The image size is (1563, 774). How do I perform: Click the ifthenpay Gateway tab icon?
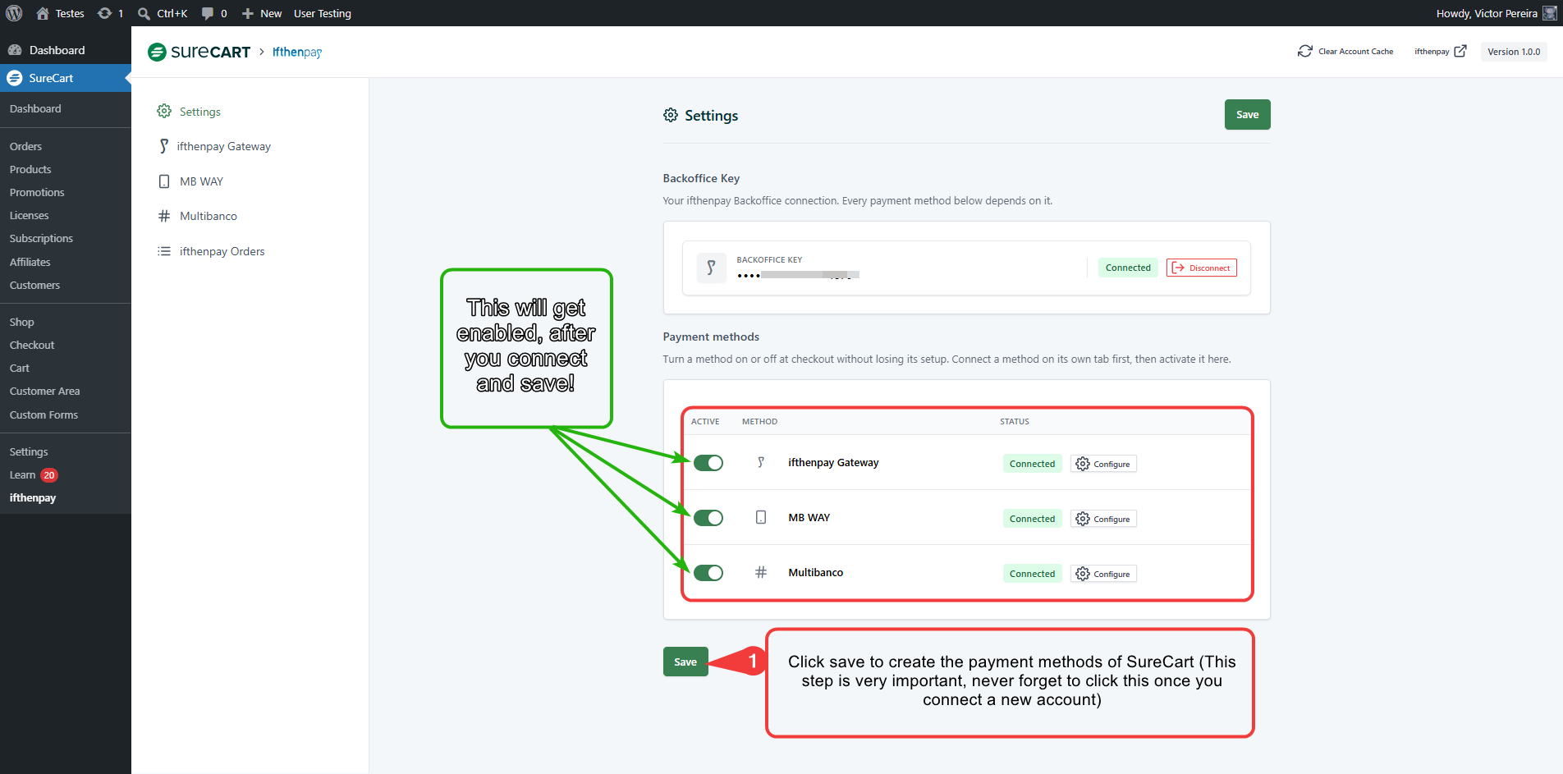164,146
